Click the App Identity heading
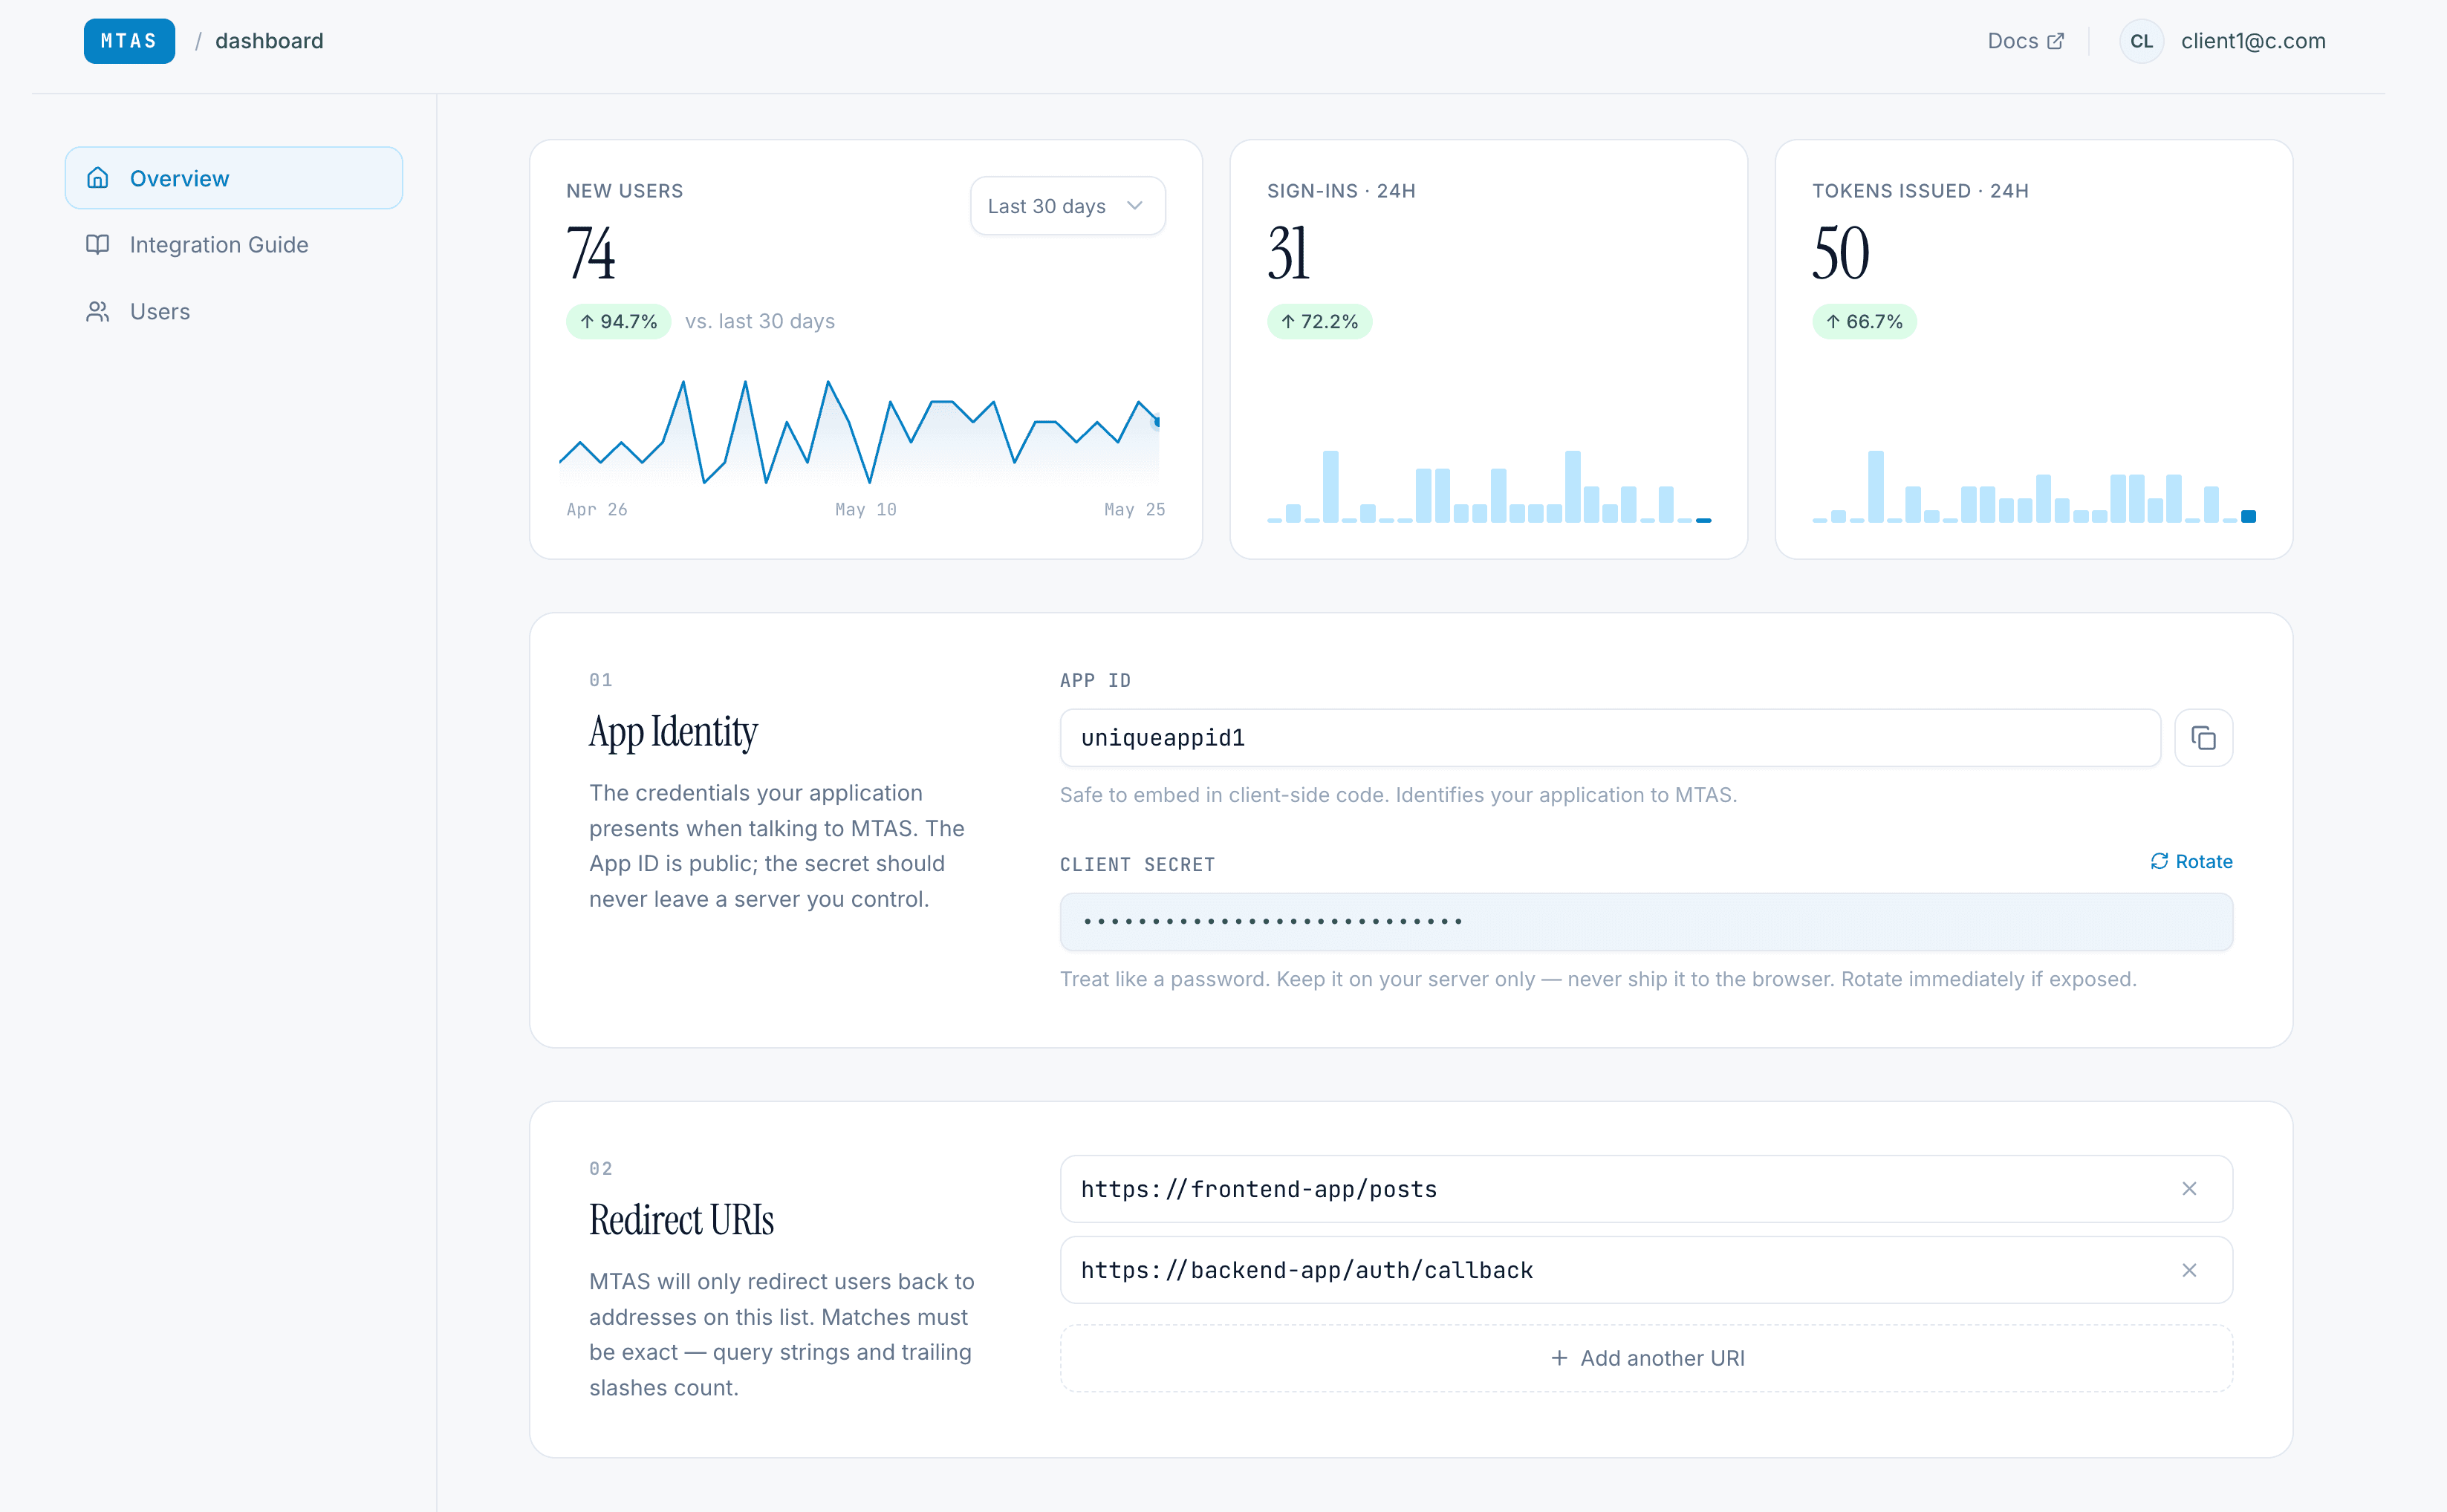 click(x=673, y=733)
